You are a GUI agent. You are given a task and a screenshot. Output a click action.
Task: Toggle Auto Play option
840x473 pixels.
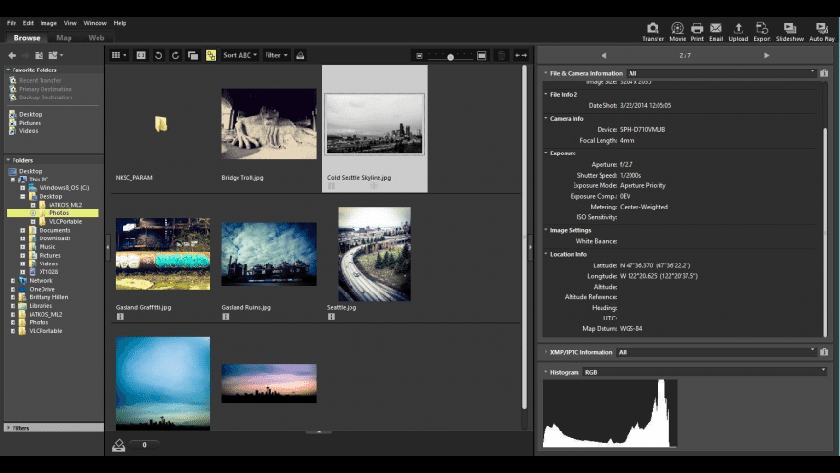822,29
